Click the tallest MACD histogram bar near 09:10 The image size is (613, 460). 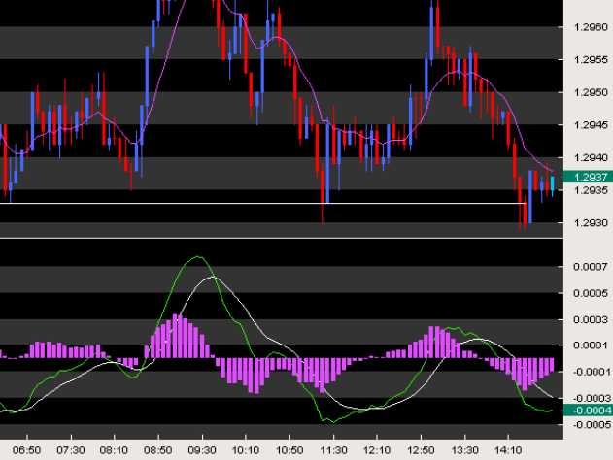click(176, 336)
